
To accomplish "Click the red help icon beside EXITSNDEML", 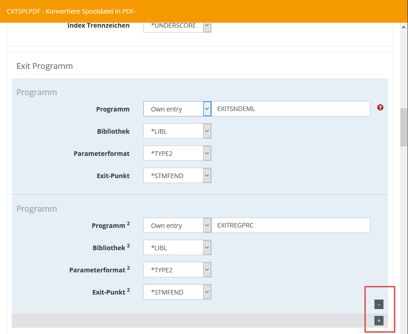I will tap(380, 108).
